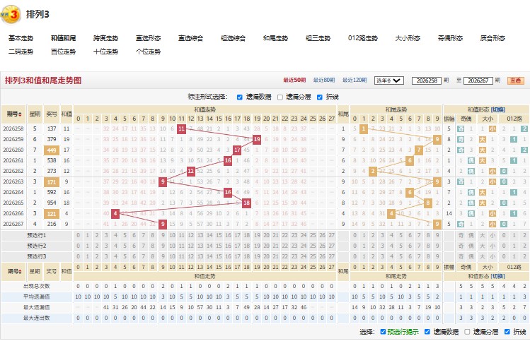Click orange 和尾 8 marker in row 2026265
This screenshot has width=530, height=341.
pos(428,203)
